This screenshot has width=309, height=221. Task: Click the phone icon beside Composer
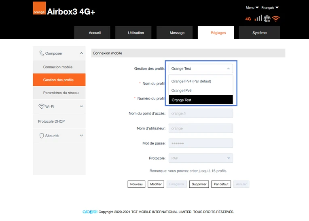coord(41,53)
